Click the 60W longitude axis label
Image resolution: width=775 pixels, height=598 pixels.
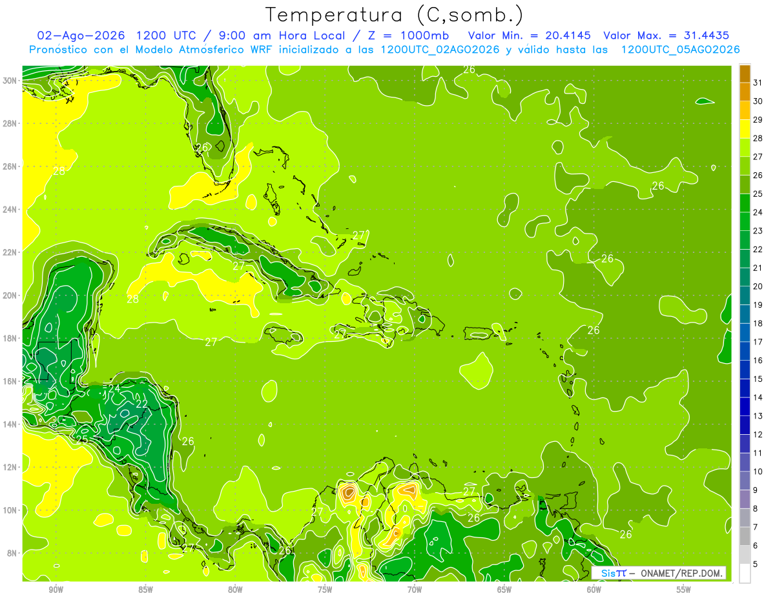tap(594, 590)
